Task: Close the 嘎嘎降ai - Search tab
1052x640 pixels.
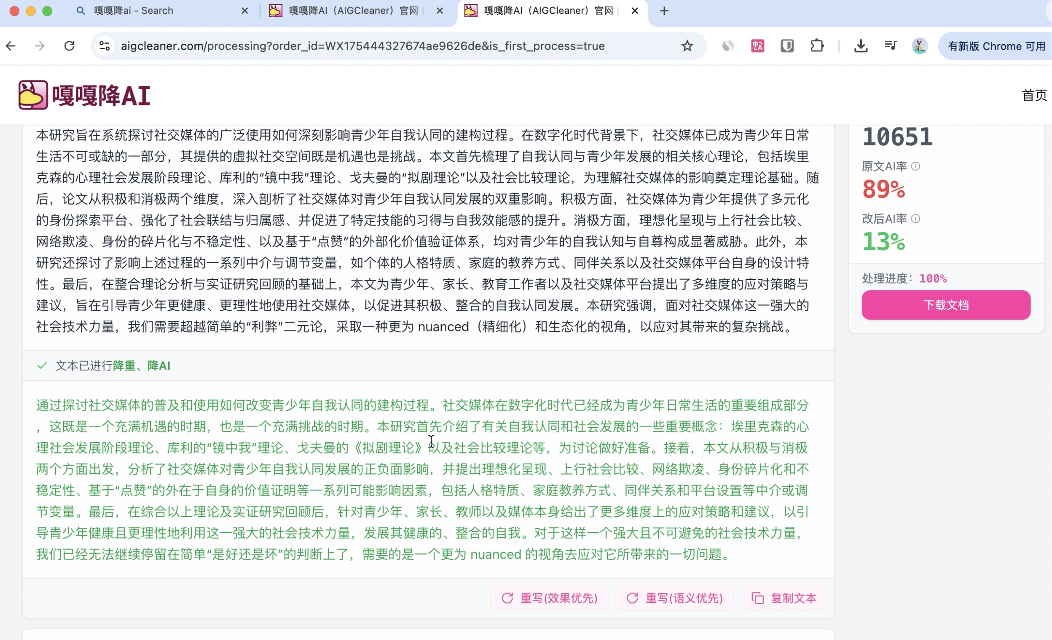Action: pyautogui.click(x=244, y=11)
